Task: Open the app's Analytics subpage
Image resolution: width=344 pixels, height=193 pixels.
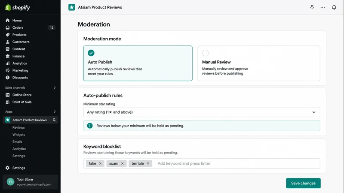Action: tap(19, 149)
